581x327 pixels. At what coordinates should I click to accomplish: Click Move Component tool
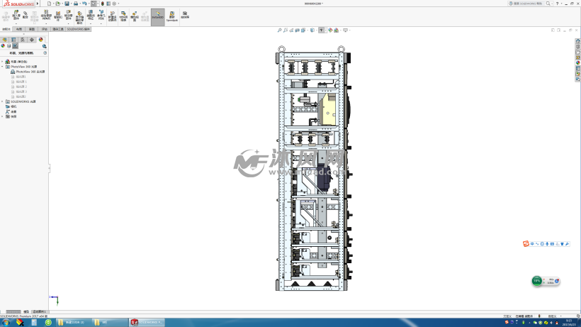click(x=69, y=15)
